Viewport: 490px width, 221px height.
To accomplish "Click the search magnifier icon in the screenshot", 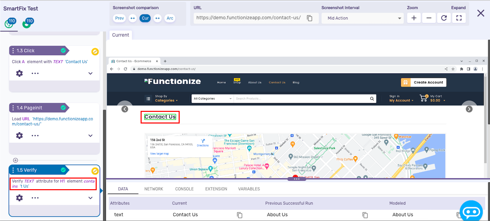I will tap(372, 99).
